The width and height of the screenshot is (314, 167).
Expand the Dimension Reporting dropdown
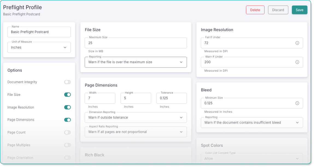point(136,118)
